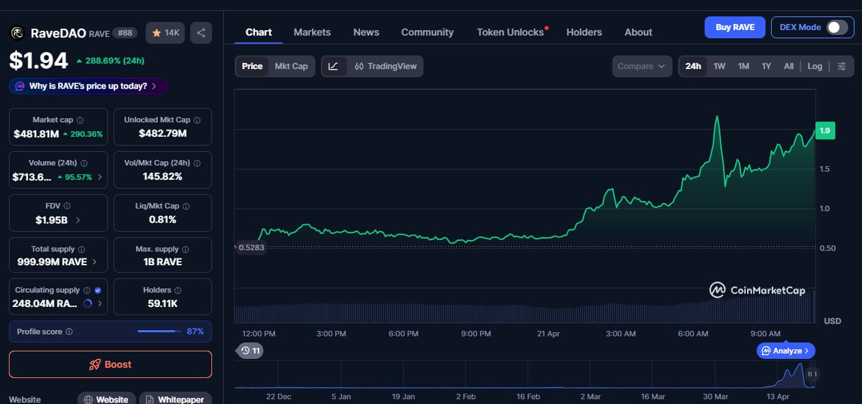Select the line chart type icon

333,66
